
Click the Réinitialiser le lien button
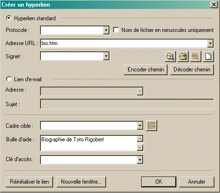pyautogui.click(x=30, y=182)
